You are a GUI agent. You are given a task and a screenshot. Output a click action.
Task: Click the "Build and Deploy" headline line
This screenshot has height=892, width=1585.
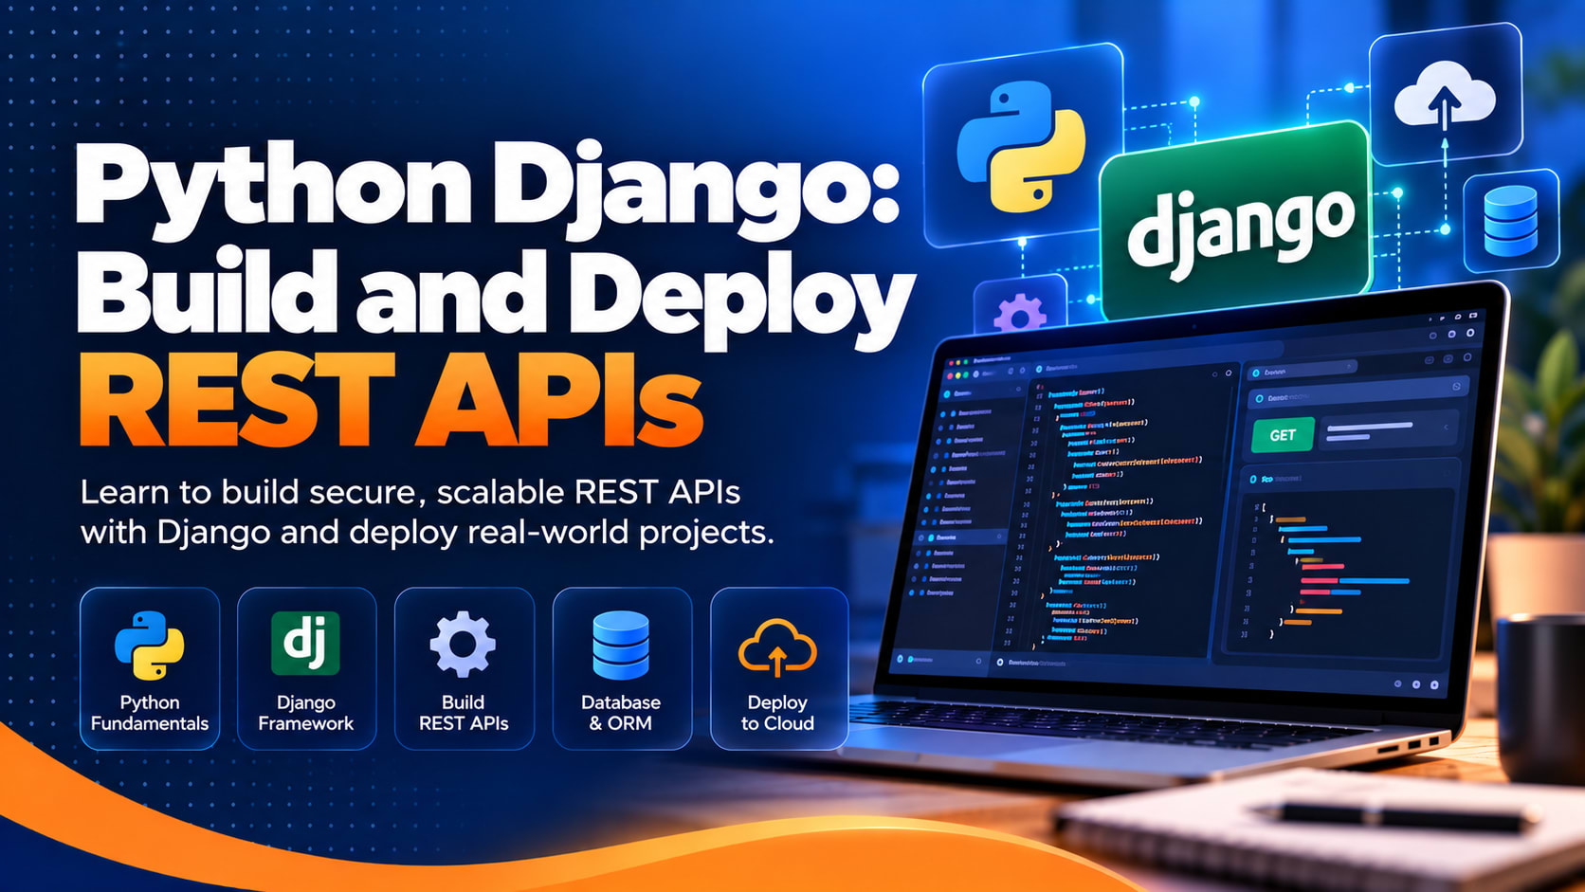[x=495, y=299]
